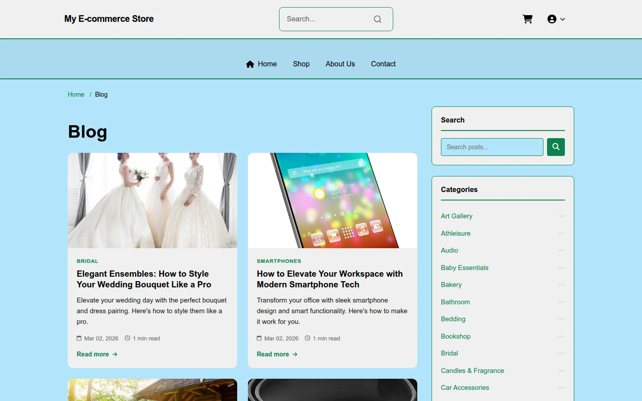Open the Elevate Your Workspace post title
This screenshot has width=642, height=401.
330,279
